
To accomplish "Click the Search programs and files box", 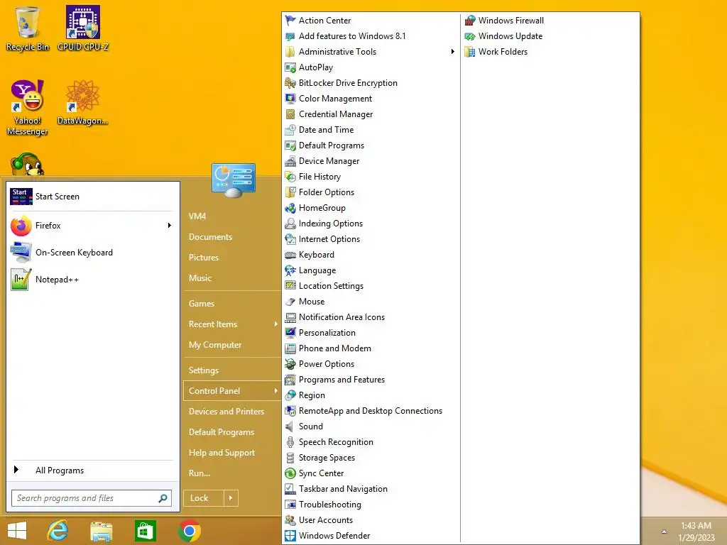I will point(92,498).
